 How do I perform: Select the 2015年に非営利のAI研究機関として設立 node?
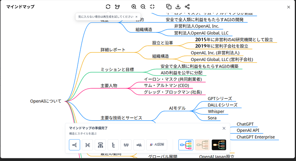point(234,40)
